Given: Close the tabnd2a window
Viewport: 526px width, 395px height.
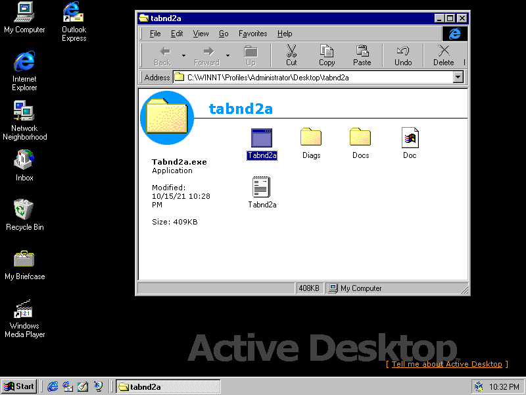Looking at the screenshot, I should (462, 18).
